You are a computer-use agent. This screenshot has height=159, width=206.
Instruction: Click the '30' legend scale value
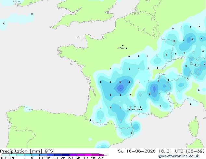pyautogui.click(x=71, y=158)
